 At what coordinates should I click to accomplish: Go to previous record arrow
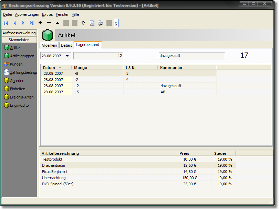(14, 23)
